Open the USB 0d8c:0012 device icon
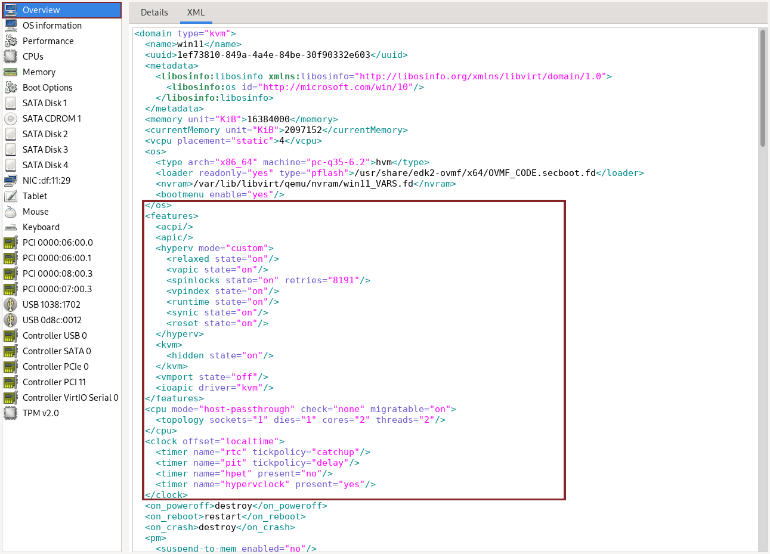770x554 pixels. (x=11, y=320)
